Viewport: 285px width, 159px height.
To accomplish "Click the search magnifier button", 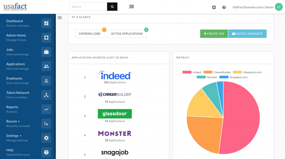I will coord(112,7).
